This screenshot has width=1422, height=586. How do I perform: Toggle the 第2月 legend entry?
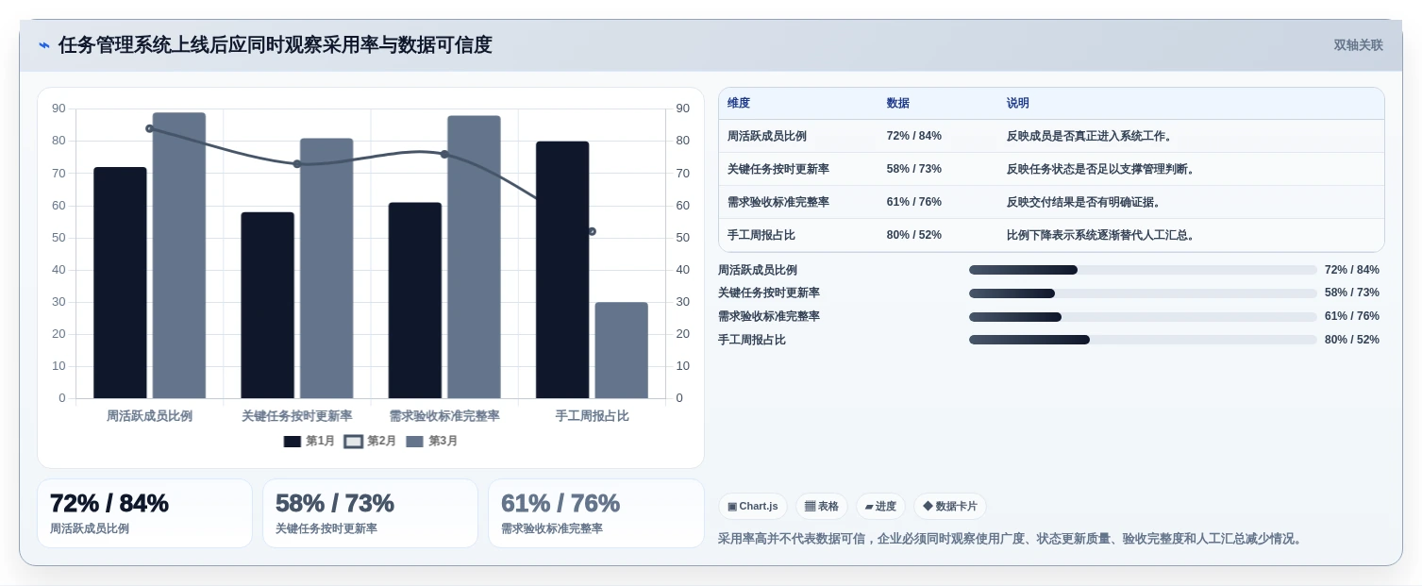[371, 441]
